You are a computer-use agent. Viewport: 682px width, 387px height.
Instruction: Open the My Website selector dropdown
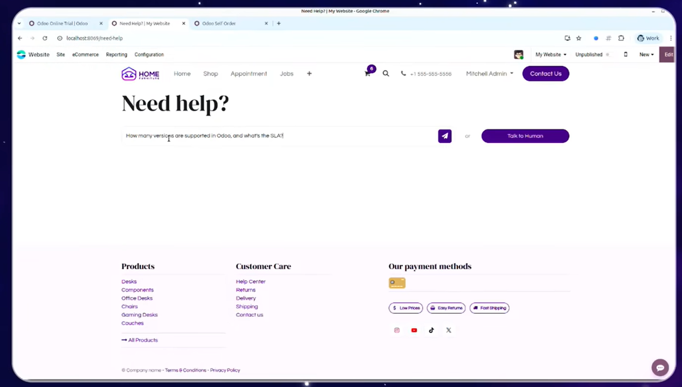[x=551, y=55]
